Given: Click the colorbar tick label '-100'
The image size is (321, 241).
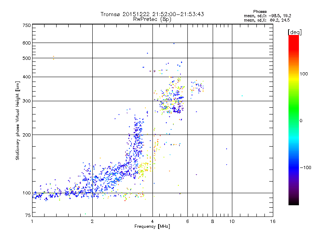Looking at the screenshot, I should point(305,167).
